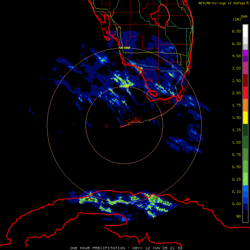The height and width of the screenshot is (250, 250).
Task: Click the 0.00 legend value
Action: tap(236, 204)
